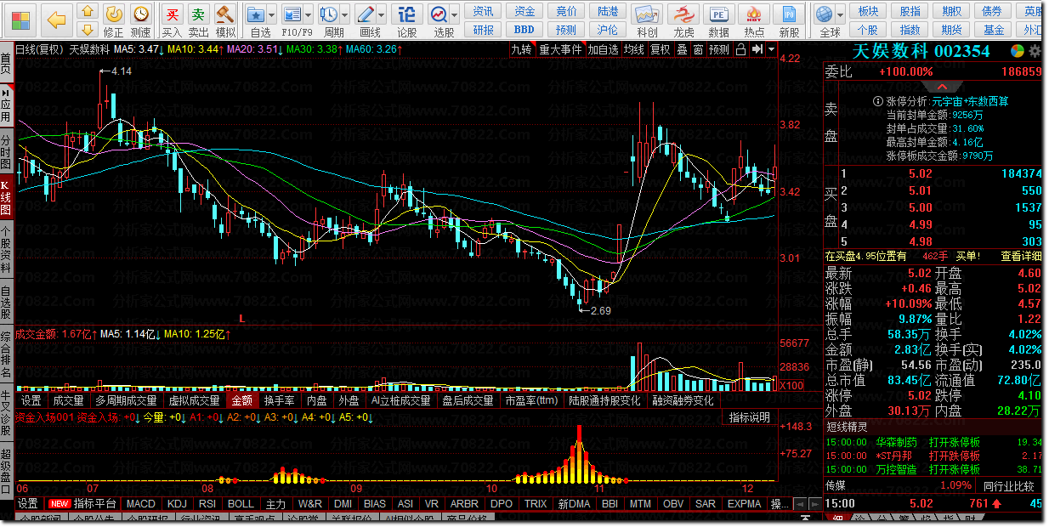Image resolution: width=1049 pixels, height=527 pixels.
Task: Select the MACD indicator tab
Action: pos(141,504)
